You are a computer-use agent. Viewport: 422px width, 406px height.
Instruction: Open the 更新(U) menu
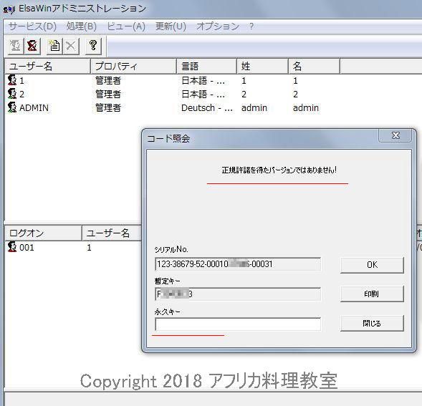pos(171,26)
